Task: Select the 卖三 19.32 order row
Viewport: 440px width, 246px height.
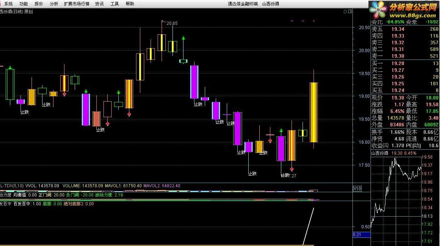Action: pyautogui.click(x=405, y=43)
